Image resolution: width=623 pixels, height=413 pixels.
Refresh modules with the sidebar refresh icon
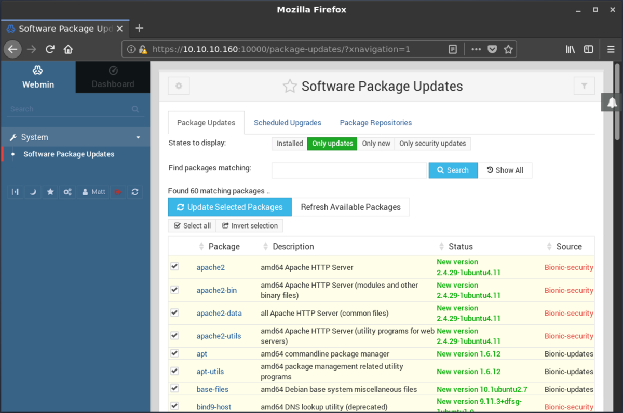pyautogui.click(x=134, y=192)
